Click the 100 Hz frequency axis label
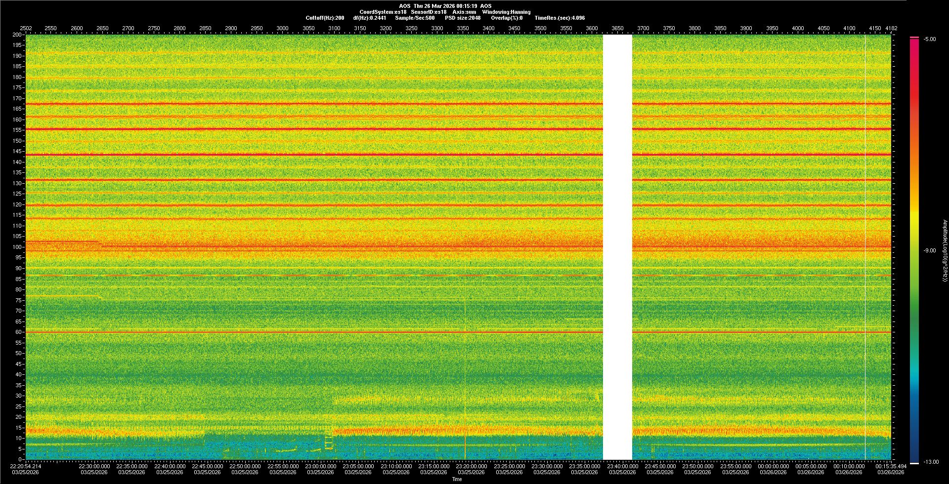 (x=17, y=247)
